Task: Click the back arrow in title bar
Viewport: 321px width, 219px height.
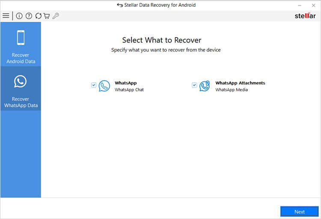Action: (x=120, y=5)
